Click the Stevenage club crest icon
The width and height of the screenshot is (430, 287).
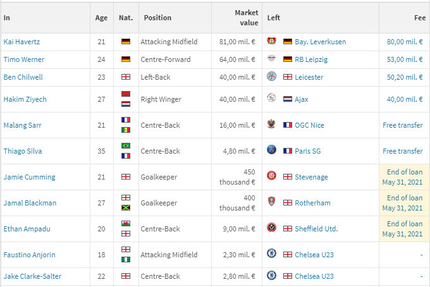point(271,177)
